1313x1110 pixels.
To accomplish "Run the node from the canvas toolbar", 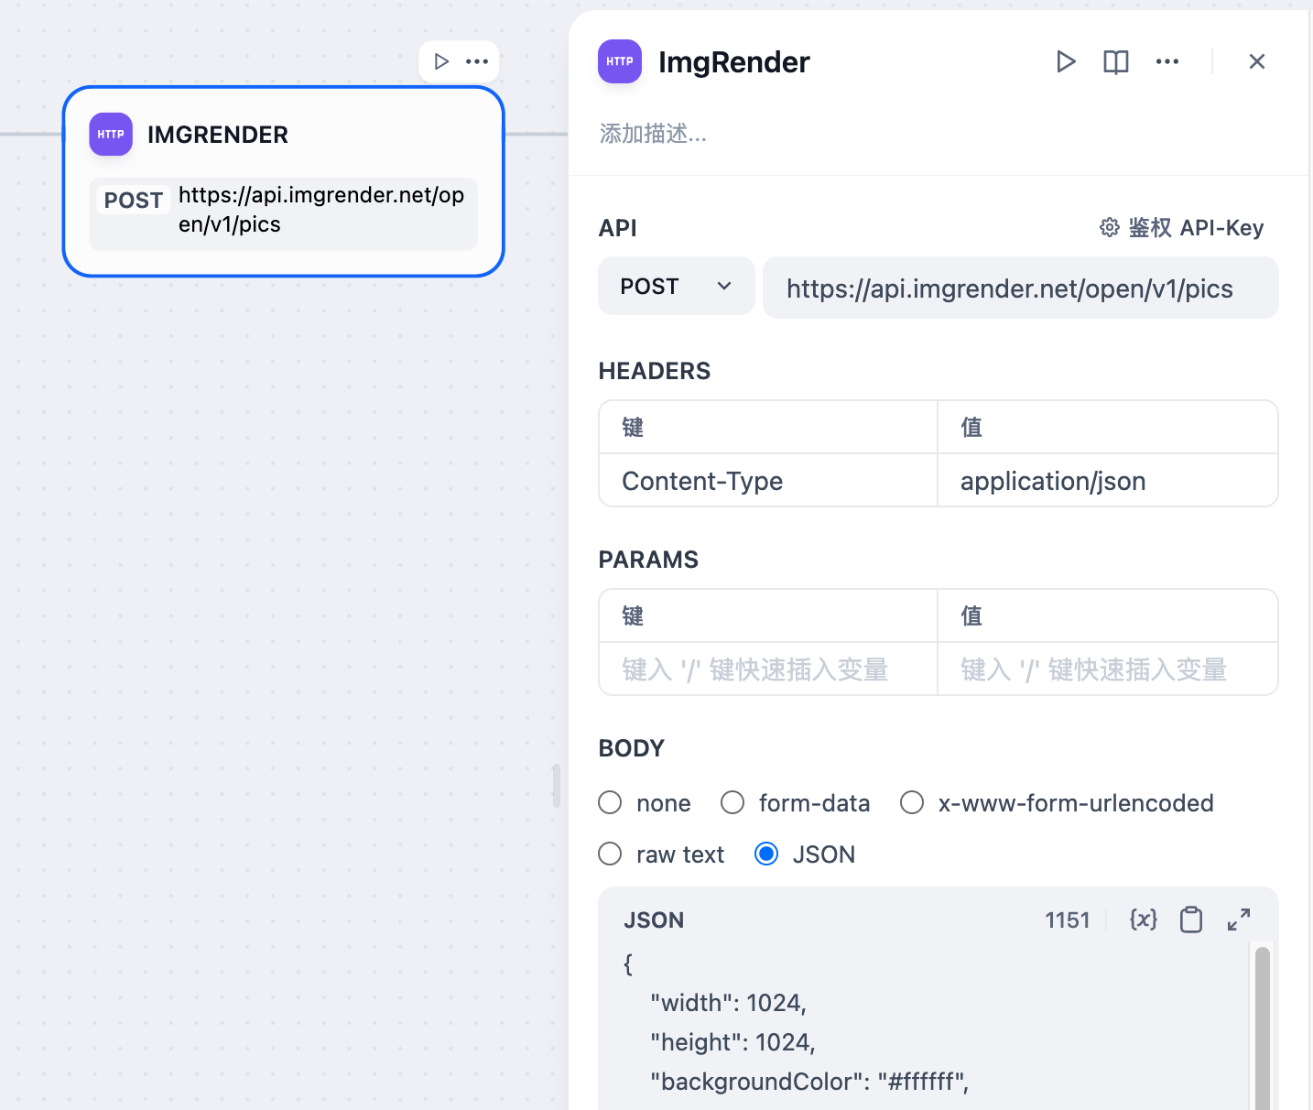I will [x=441, y=61].
